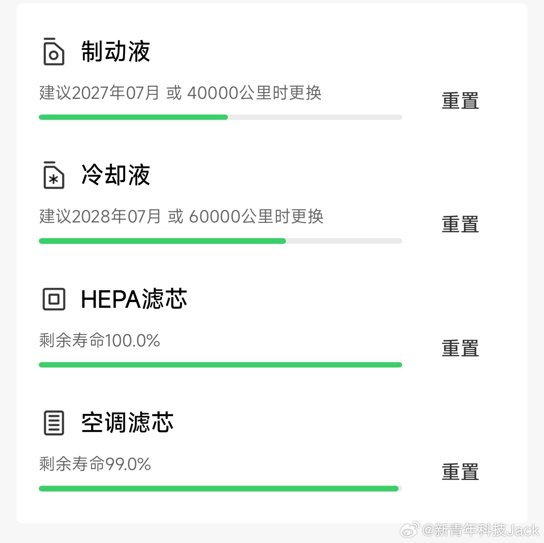Select the 空调滤芯 list entry
This screenshot has height=543, width=544.
tap(127, 422)
